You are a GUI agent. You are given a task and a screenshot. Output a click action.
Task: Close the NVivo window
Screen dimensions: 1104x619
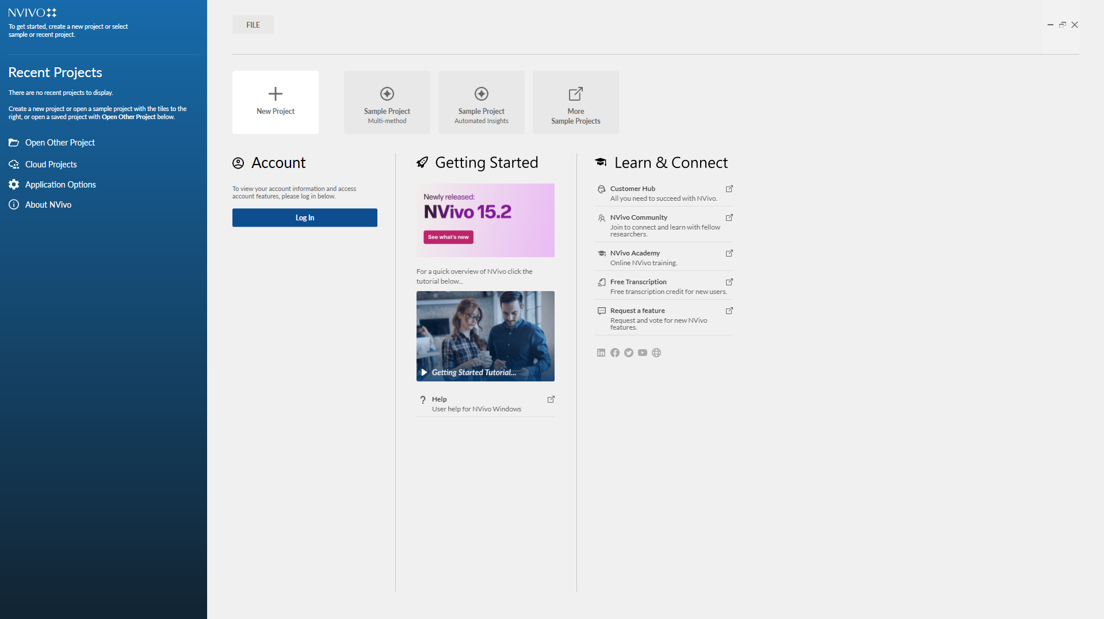coord(1075,25)
